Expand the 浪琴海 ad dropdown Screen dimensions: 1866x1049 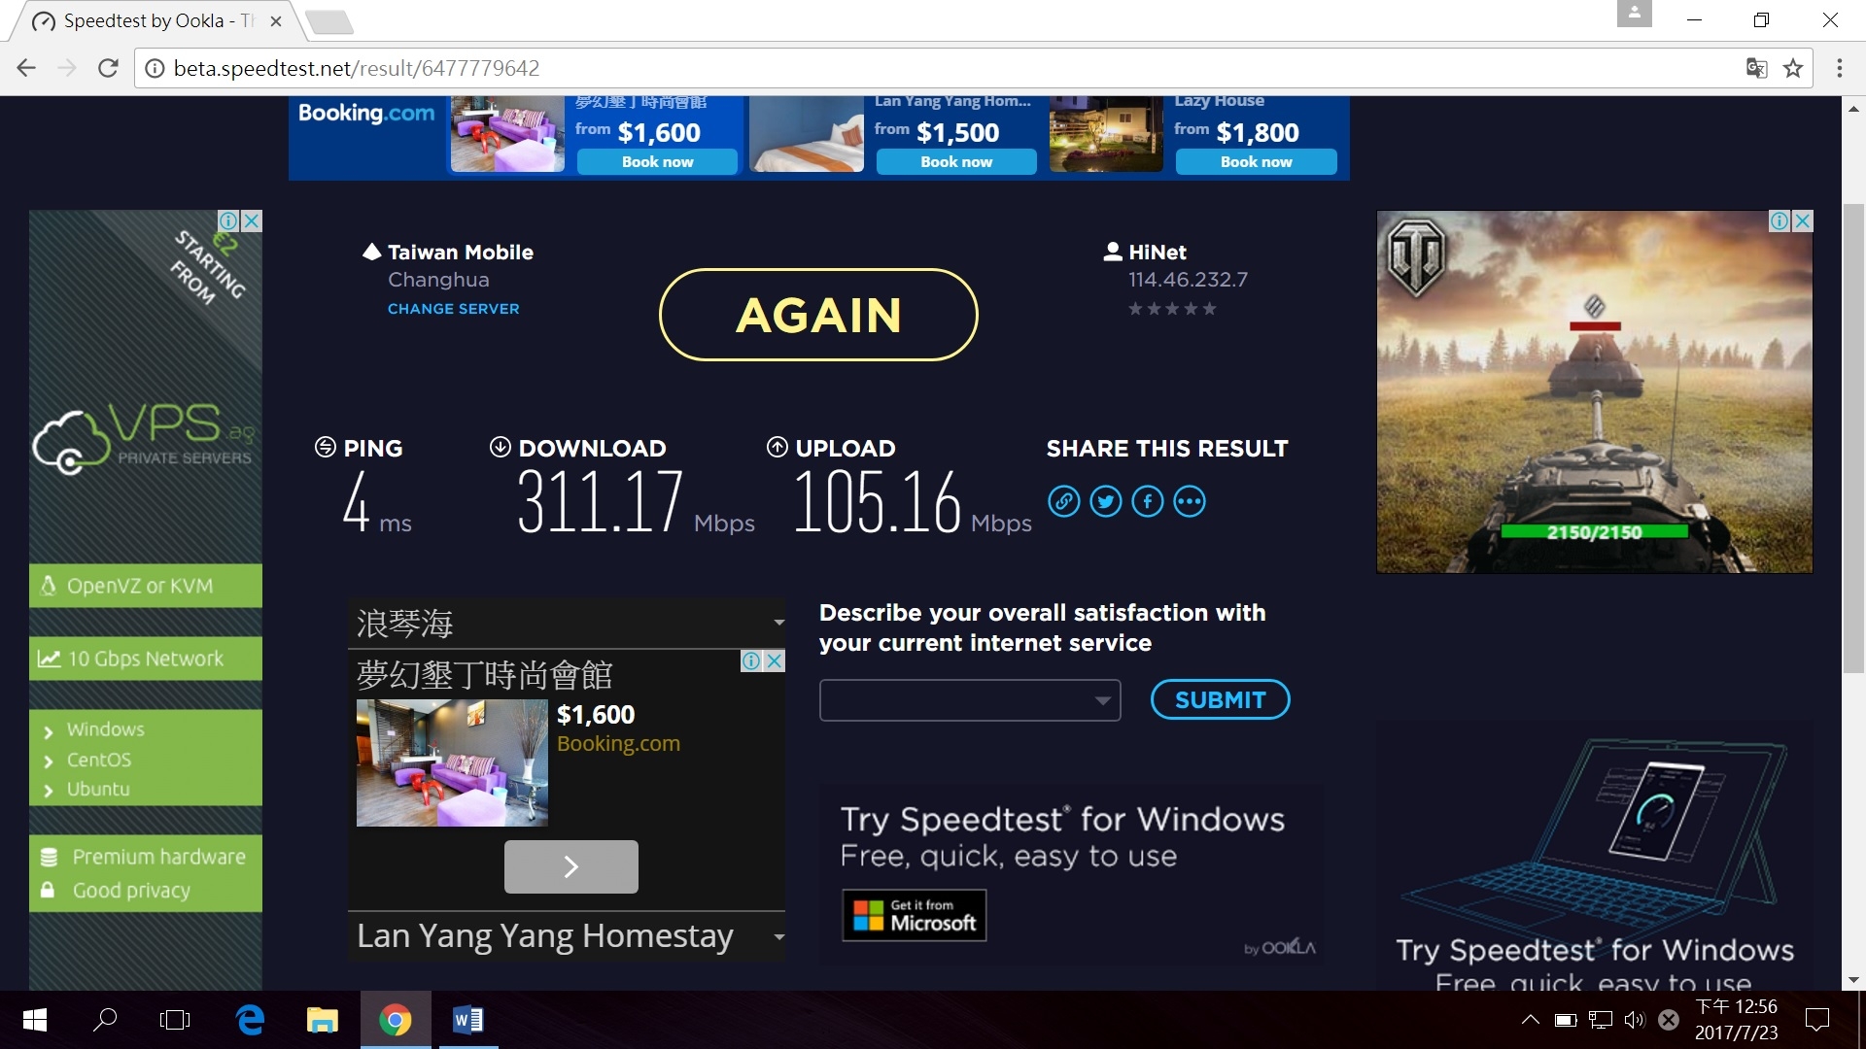coord(778,623)
